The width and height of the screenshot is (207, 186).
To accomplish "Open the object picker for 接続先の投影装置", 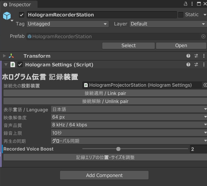I will click(x=205, y=85).
